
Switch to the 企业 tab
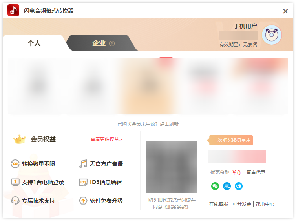coord(99,43)
